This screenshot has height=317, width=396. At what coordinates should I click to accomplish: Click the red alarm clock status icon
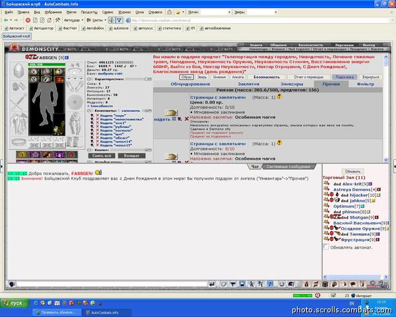tap(317, 295)
